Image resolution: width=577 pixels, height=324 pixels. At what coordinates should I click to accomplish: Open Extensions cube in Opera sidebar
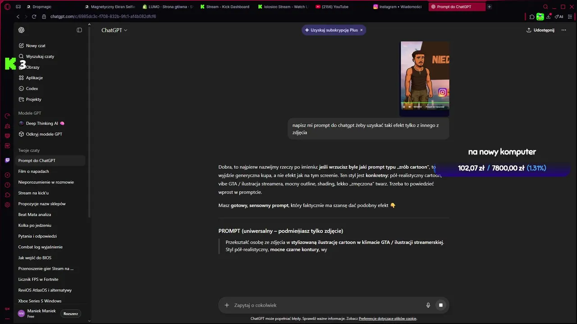point(7,195)
